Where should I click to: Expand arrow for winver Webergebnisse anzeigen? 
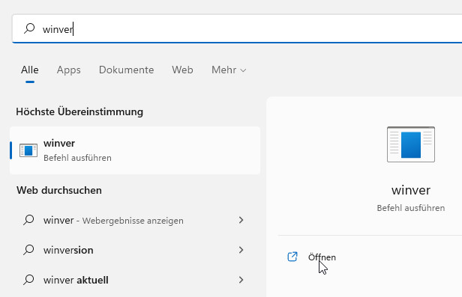coord(241,220)
